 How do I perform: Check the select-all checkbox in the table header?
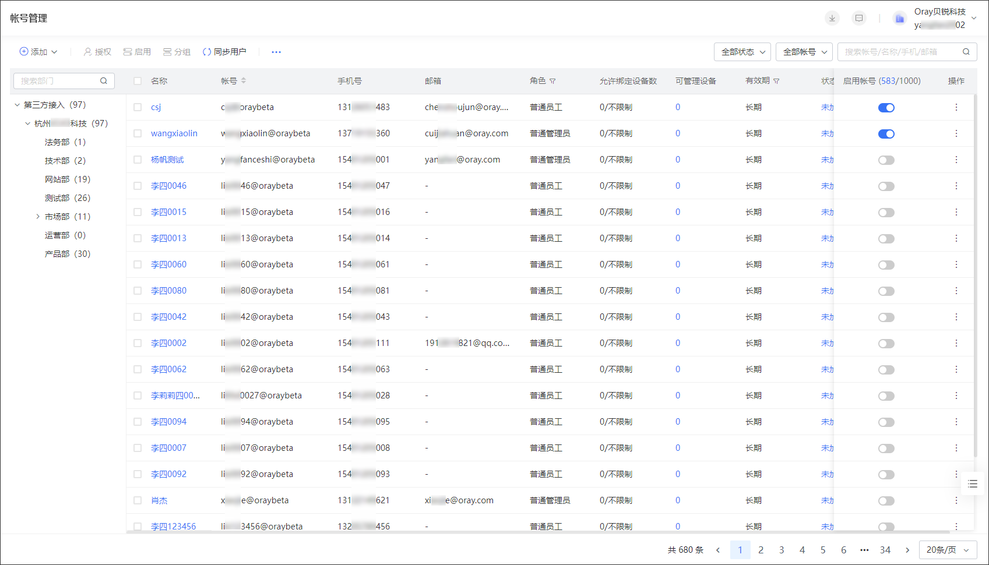[138, 81]
